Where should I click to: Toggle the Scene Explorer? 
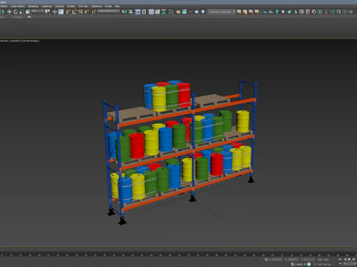[x=138, y=12]
